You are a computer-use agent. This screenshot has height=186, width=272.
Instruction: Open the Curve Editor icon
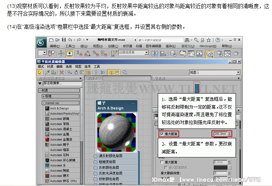pos(191,53)
